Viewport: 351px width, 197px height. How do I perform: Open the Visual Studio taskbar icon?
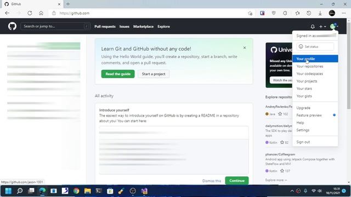(144, 191)
